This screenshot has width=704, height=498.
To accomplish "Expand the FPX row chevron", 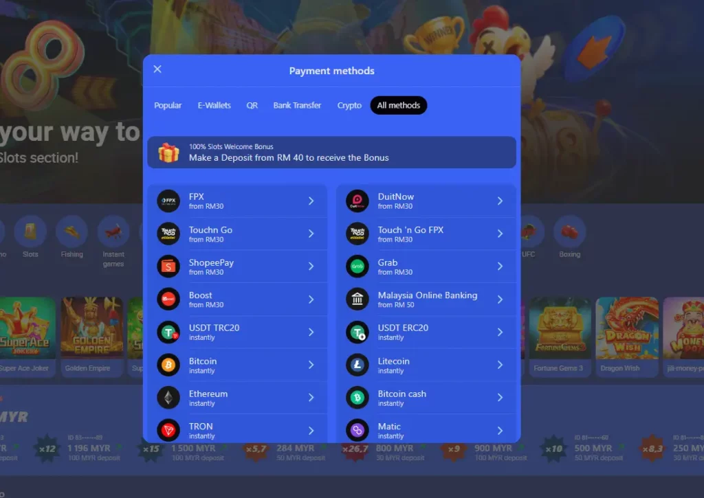I will click(x=311, y=201).
